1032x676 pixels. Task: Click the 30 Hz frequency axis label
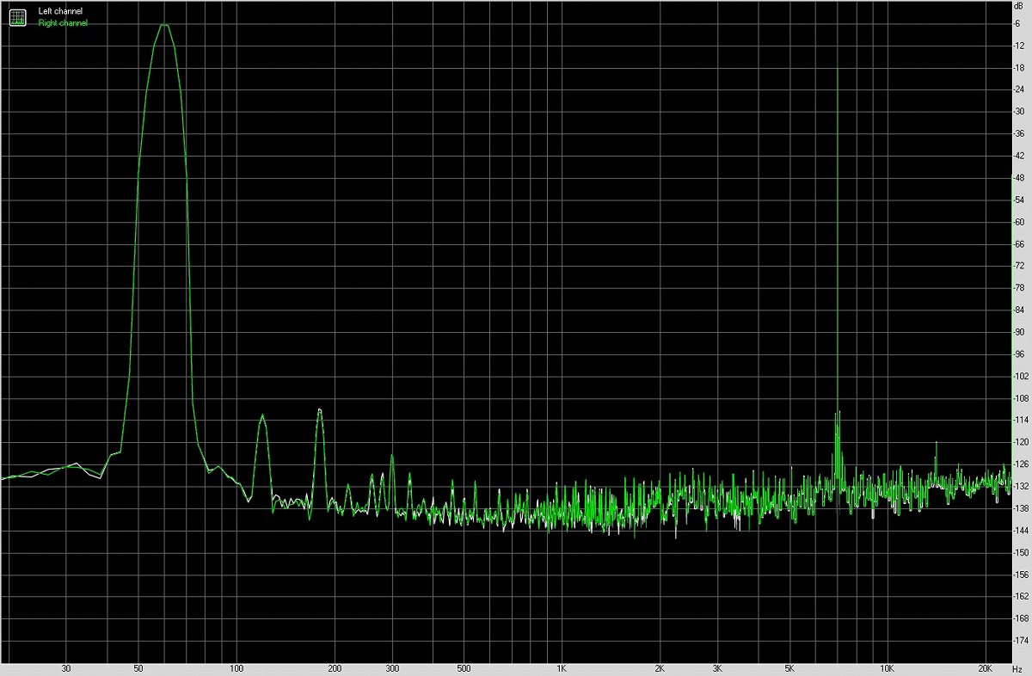point(66,668)
